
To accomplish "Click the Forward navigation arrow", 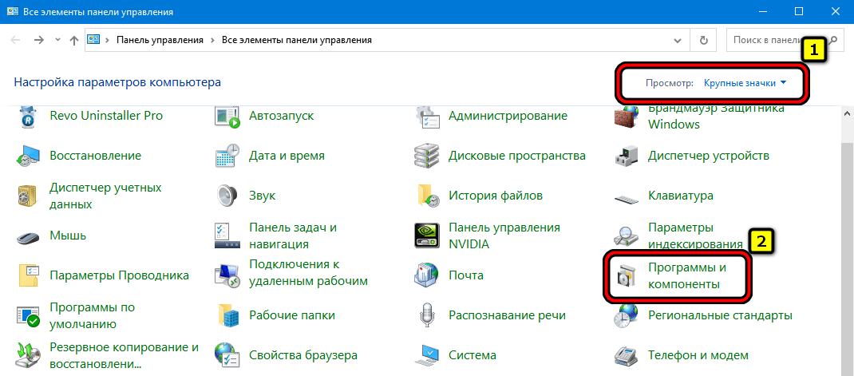I will pyautogui.click(x=38, y=41).
